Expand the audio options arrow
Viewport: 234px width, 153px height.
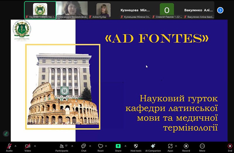pos(16,146)
